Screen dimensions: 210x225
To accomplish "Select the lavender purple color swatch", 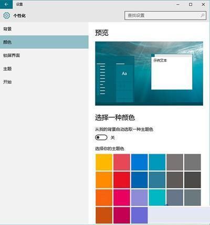I will (x=139, y=198).
